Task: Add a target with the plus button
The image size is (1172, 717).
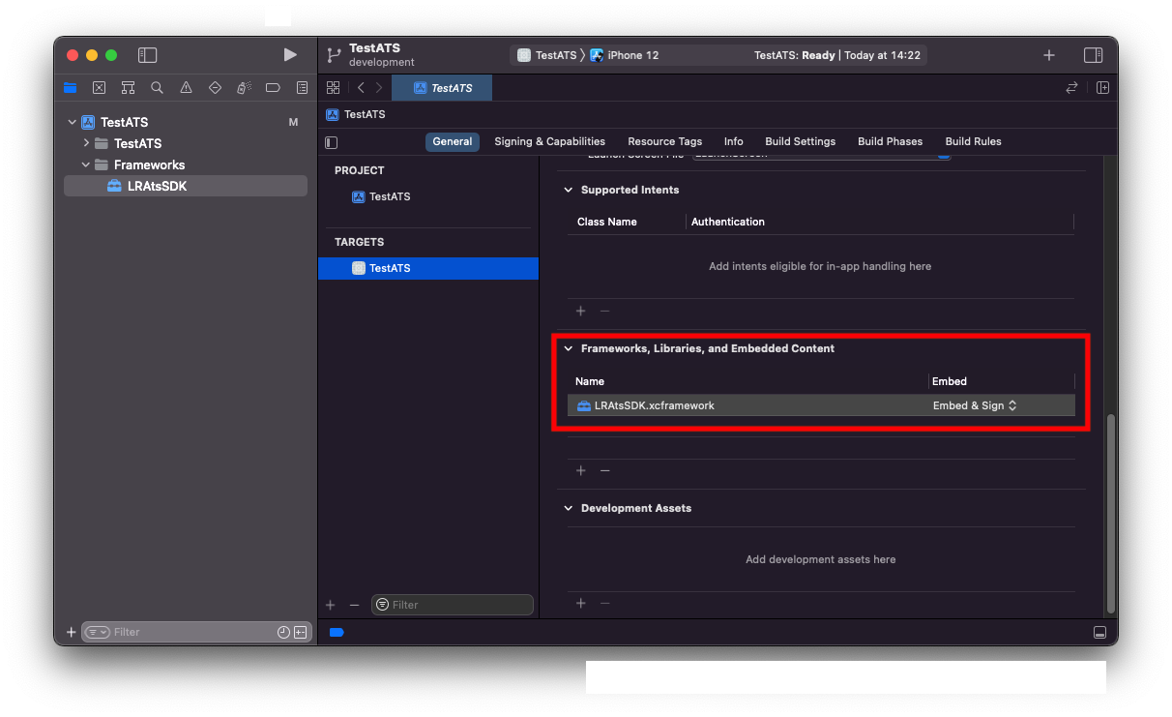Action: pyautogui.click(x=330, y=605)
